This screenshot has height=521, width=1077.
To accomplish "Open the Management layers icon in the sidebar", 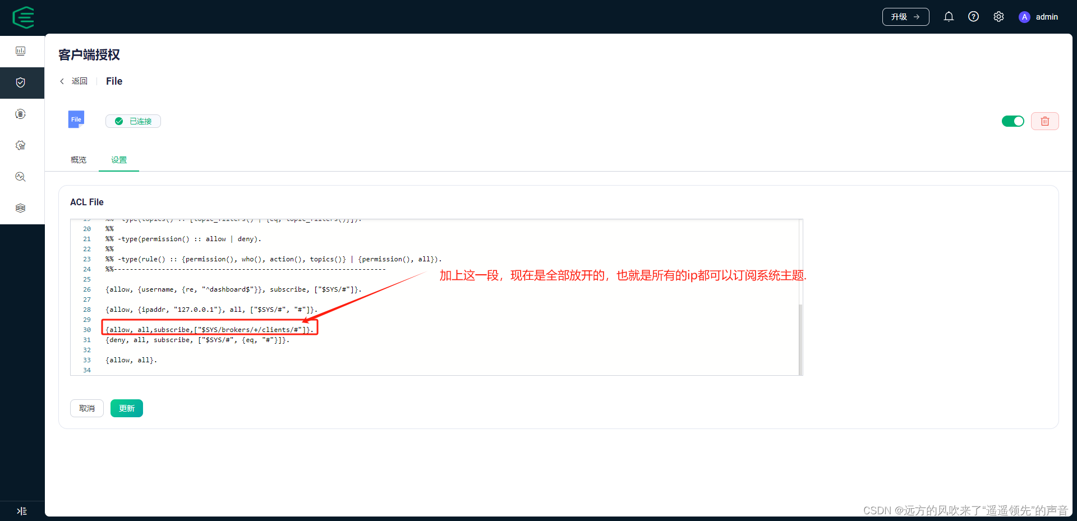I will (x=21, y=208).
